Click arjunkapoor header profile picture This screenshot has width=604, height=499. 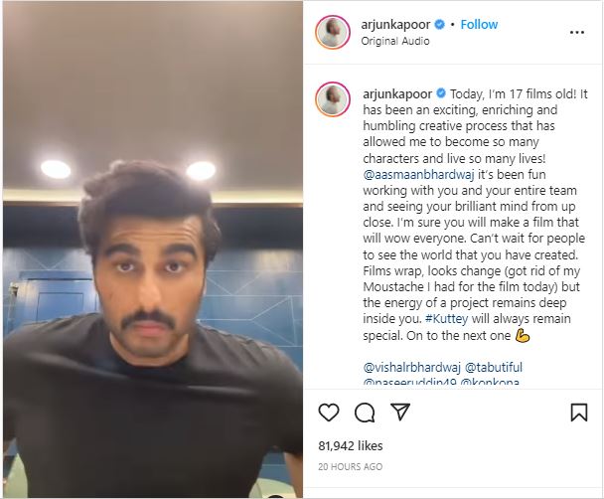pos(333,33)
